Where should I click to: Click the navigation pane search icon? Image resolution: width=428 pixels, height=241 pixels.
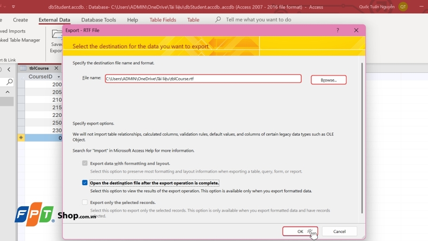click(x=10, y=82)
